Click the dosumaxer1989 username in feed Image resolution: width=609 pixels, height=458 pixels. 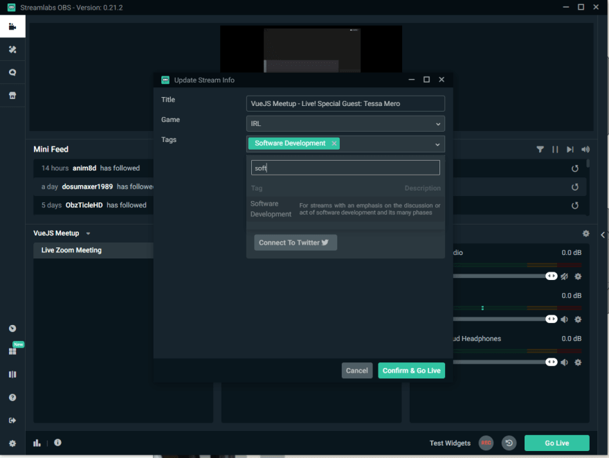click(87, 186)
